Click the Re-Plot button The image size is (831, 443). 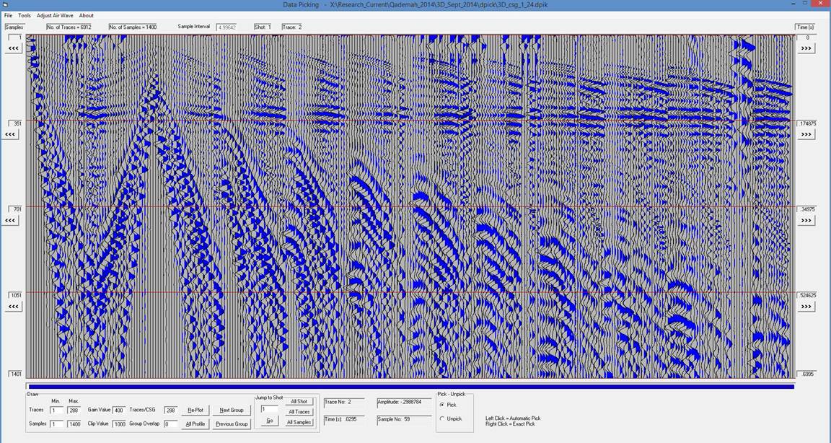(195, 410)
